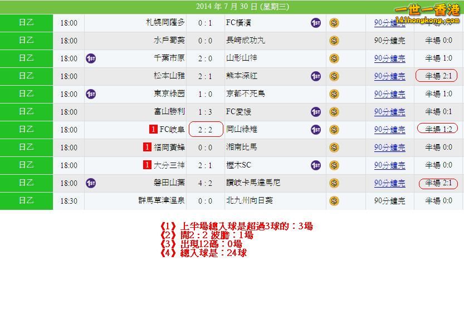Click the gold coin icon in 富山勝利 row
464x310 pixels.
pyautogui.click(x=334, y=112)
